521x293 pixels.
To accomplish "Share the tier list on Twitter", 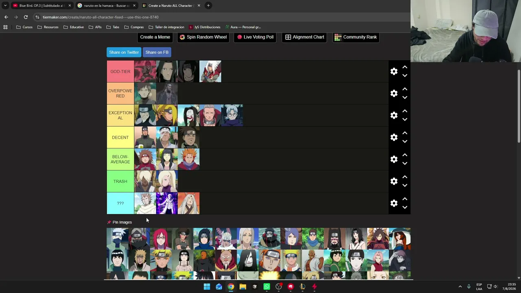I will pyautogui.click(x=124, y=52).
